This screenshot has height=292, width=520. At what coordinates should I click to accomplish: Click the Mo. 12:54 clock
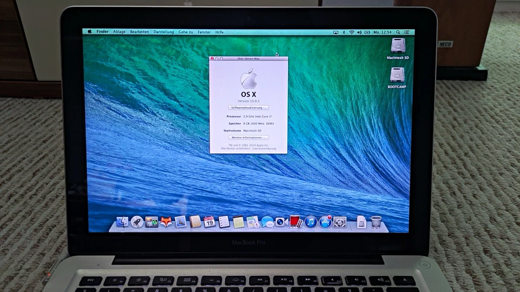(382, 32)
